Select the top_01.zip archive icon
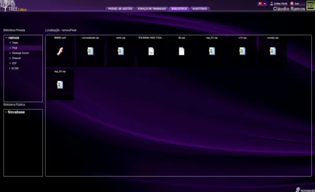The image size is (315, 192). click(x=212, y=51)
